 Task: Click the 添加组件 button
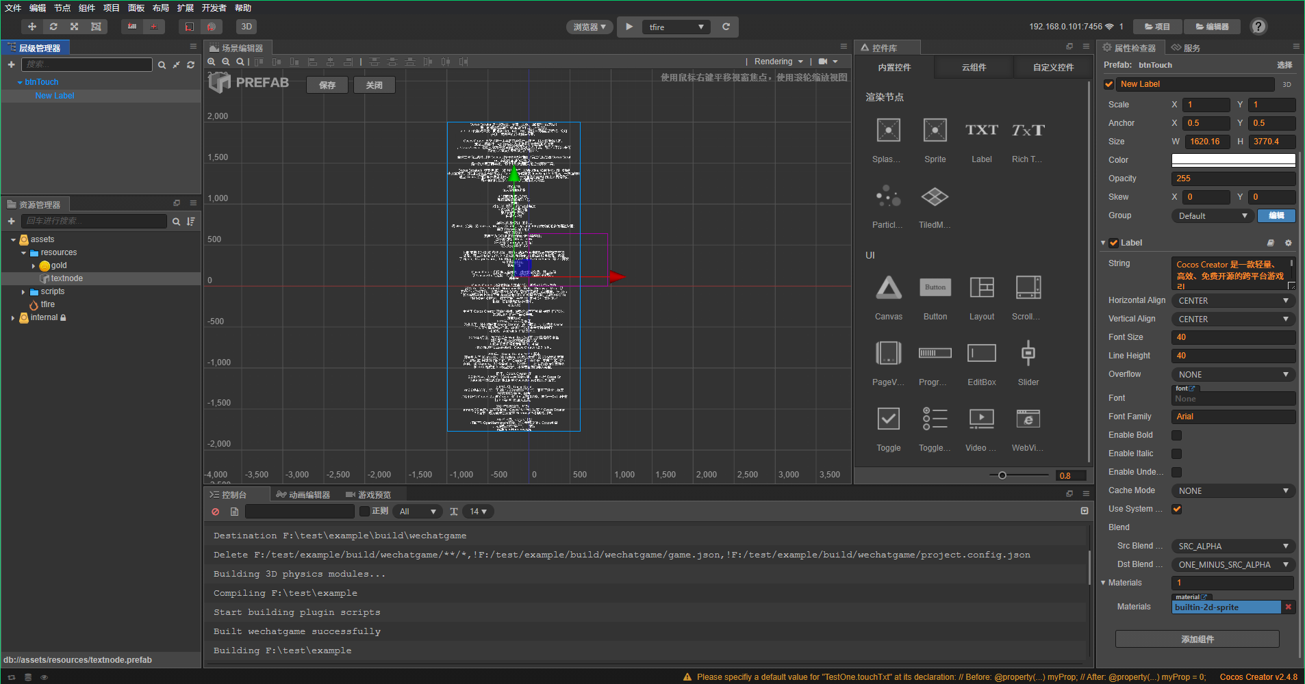pyautogui.click(x=1197, y=640)
